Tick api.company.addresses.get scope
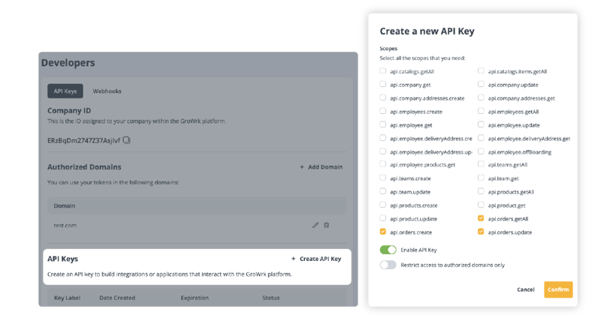Image resolution: width=616 pixels, height=321 pixels. [x=481, y=97]
